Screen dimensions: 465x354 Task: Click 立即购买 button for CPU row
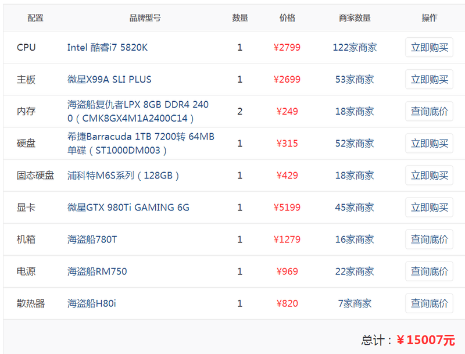pos(429,48)
